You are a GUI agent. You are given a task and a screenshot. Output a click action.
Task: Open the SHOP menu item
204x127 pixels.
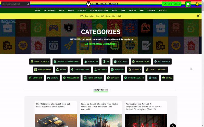[142, 10]
